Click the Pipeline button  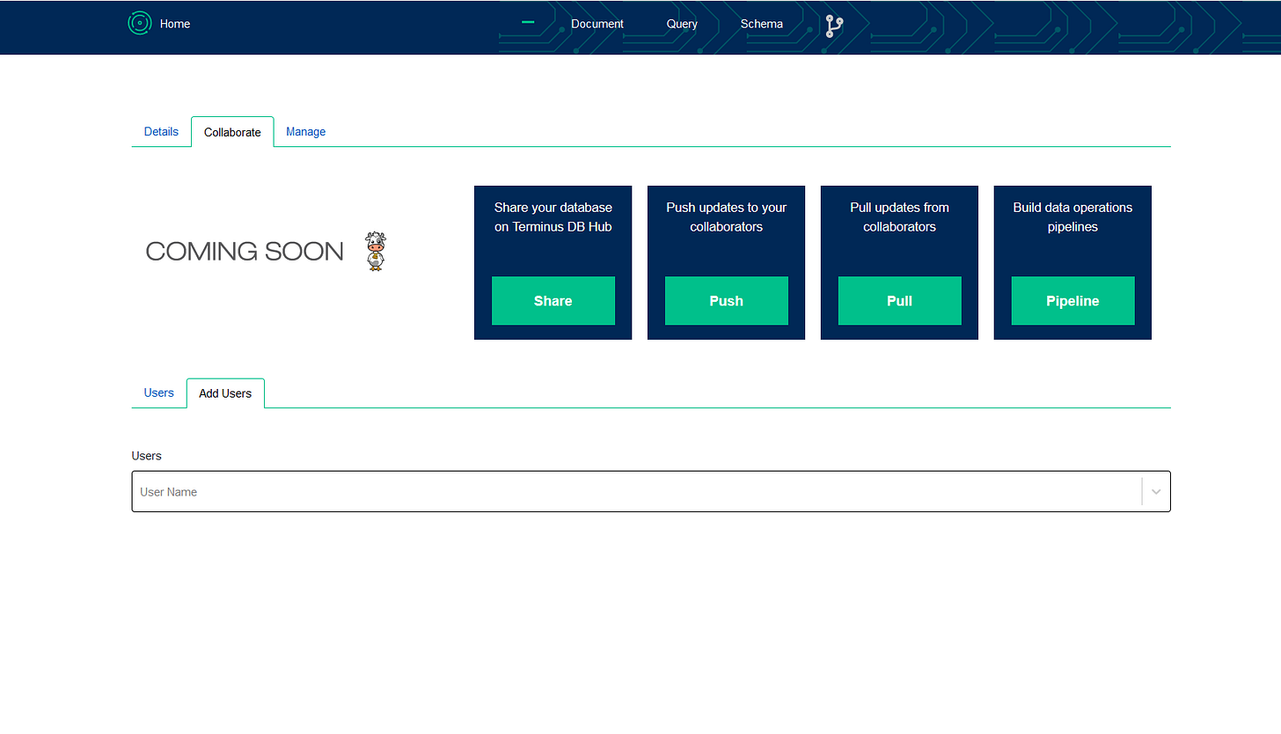[1072, 301]
